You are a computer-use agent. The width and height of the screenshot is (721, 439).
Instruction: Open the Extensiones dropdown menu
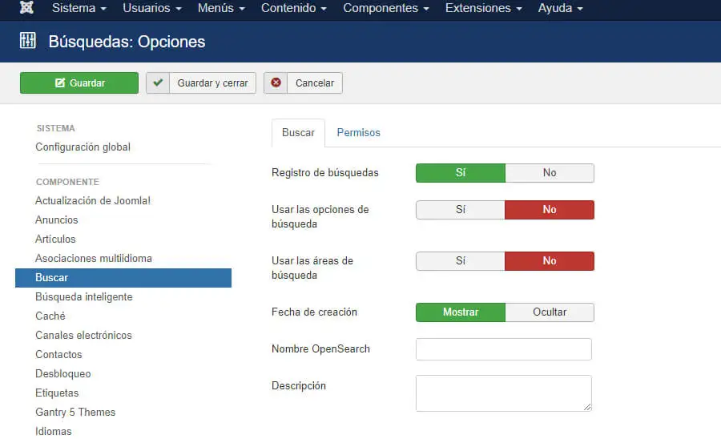point(483,8)
